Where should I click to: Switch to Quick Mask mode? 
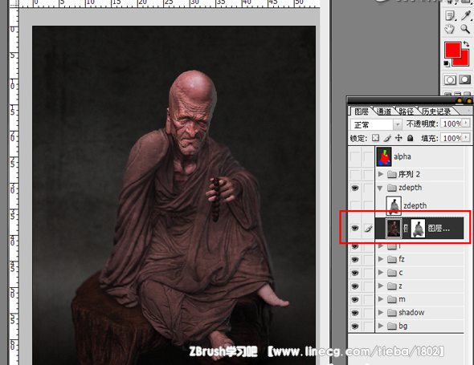465,80
